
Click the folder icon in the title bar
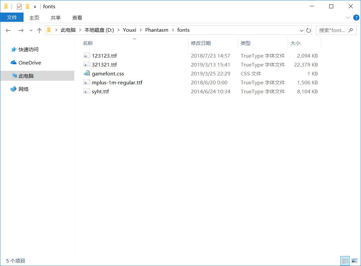pyautogui.click(x=6, y=6)
